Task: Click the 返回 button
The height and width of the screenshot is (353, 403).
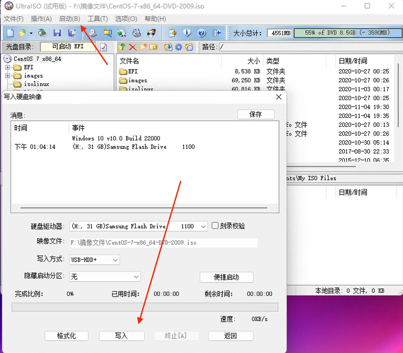Action: [231, 336]
